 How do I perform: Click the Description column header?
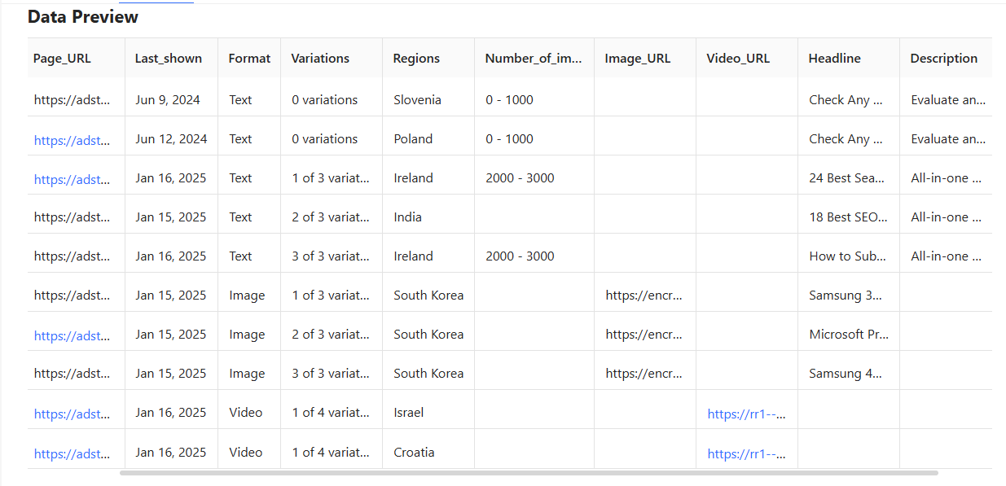pyautogui.click(x=943, y=58)
